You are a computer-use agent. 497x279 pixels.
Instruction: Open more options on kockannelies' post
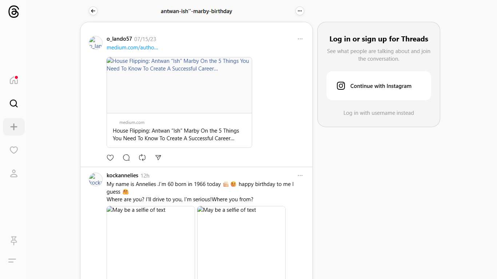click(x=300, y=175)
